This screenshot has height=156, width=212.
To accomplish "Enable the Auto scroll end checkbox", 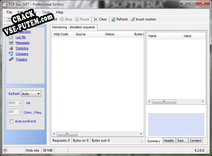I will coord(12,121).
